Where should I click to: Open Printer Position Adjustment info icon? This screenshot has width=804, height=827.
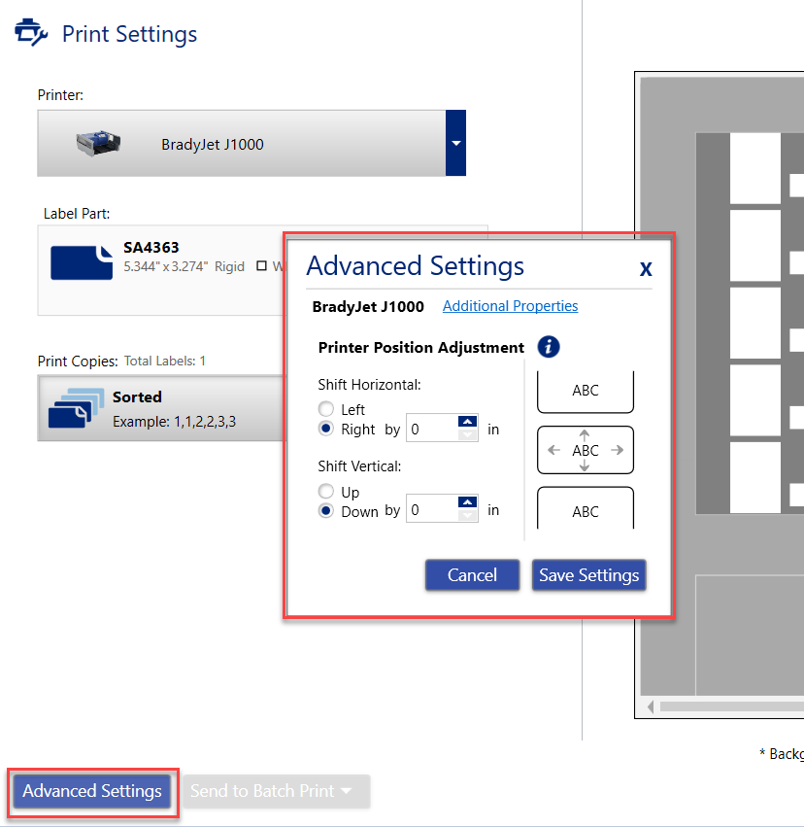point(549,347)
